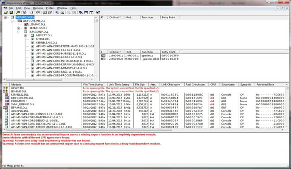
Task: Sort module list by File Size column
Action: (139, 84)
